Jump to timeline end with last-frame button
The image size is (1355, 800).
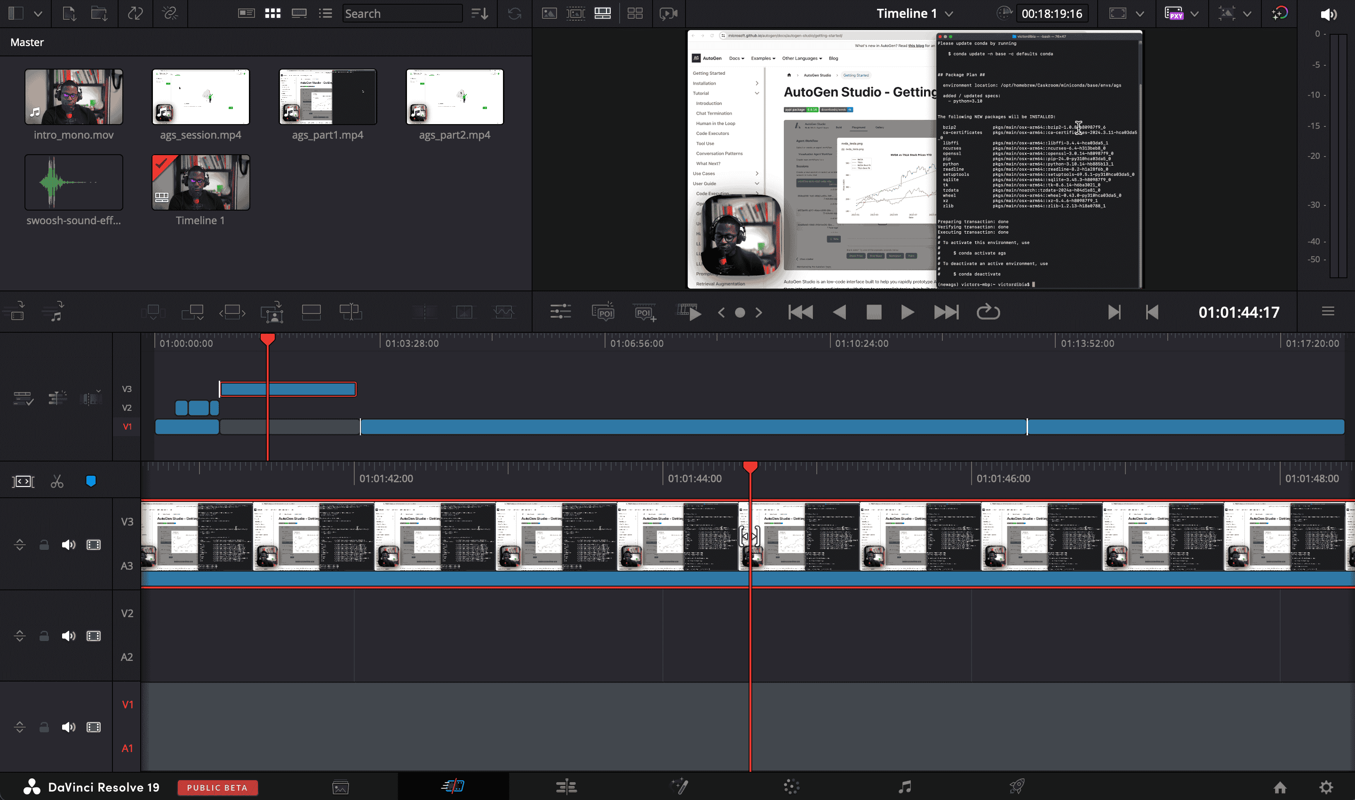pos(946,312)
